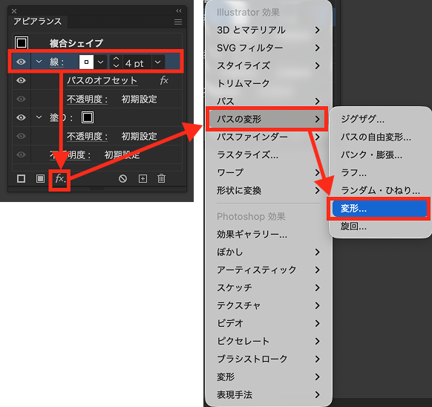Hide the パスのオフセット effect with eye icon
Viewport: 432px width, 407px height.
click(x=22, y=80)
